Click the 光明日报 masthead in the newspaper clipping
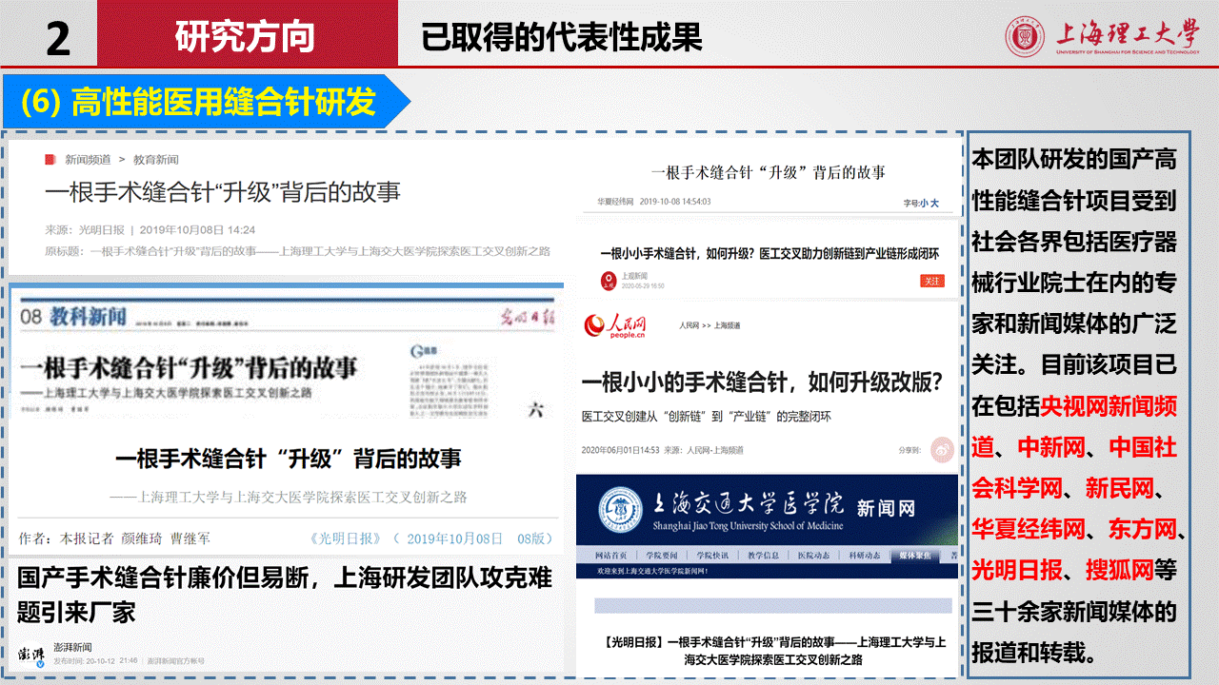 point(530,318)
